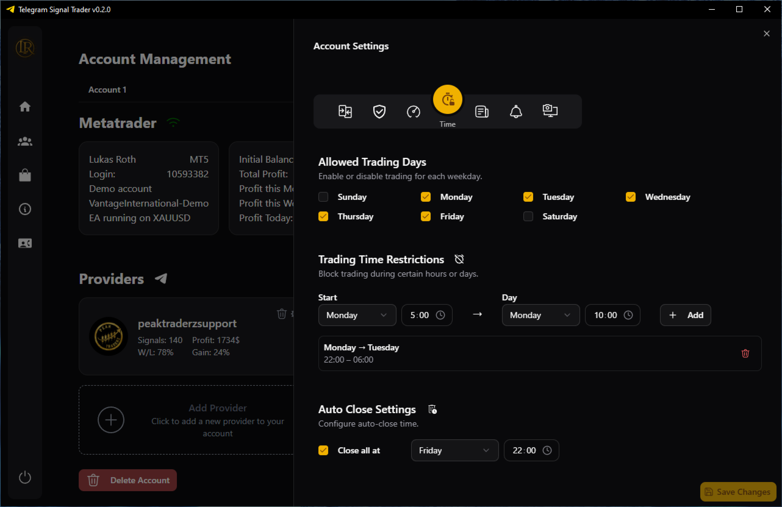Screen dimensions: 782x507
Task: Open the users group sidebar icon
Action: pos(25,141)
